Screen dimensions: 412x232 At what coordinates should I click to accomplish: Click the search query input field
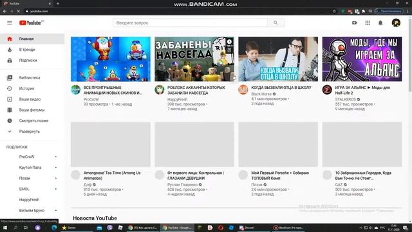click(x=191, y=23)
